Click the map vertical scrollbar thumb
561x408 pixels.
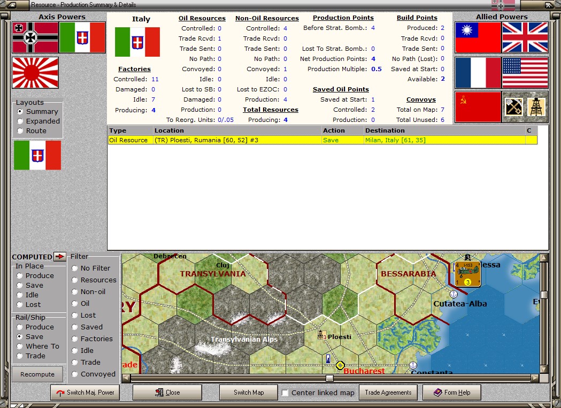(x=544, y=295)
